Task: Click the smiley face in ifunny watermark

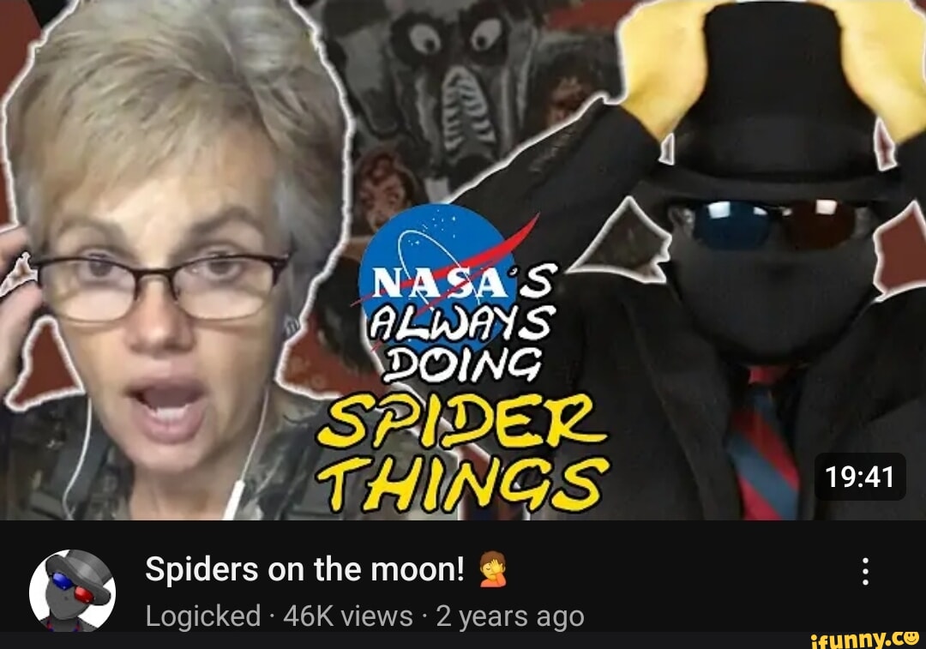Action: tap(911, 637)
